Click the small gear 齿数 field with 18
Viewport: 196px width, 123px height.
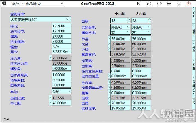(x=119, y=20)
